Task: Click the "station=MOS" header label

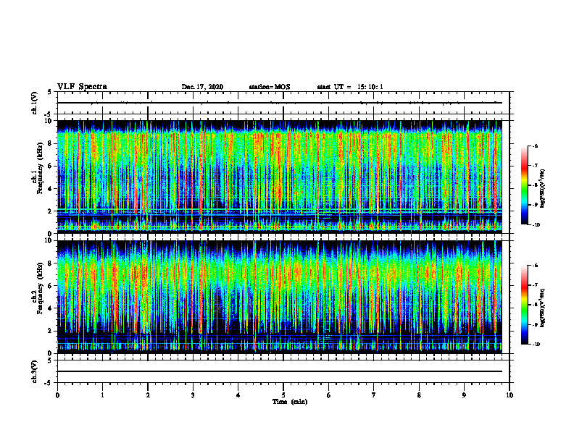Action: pos(270,87)
